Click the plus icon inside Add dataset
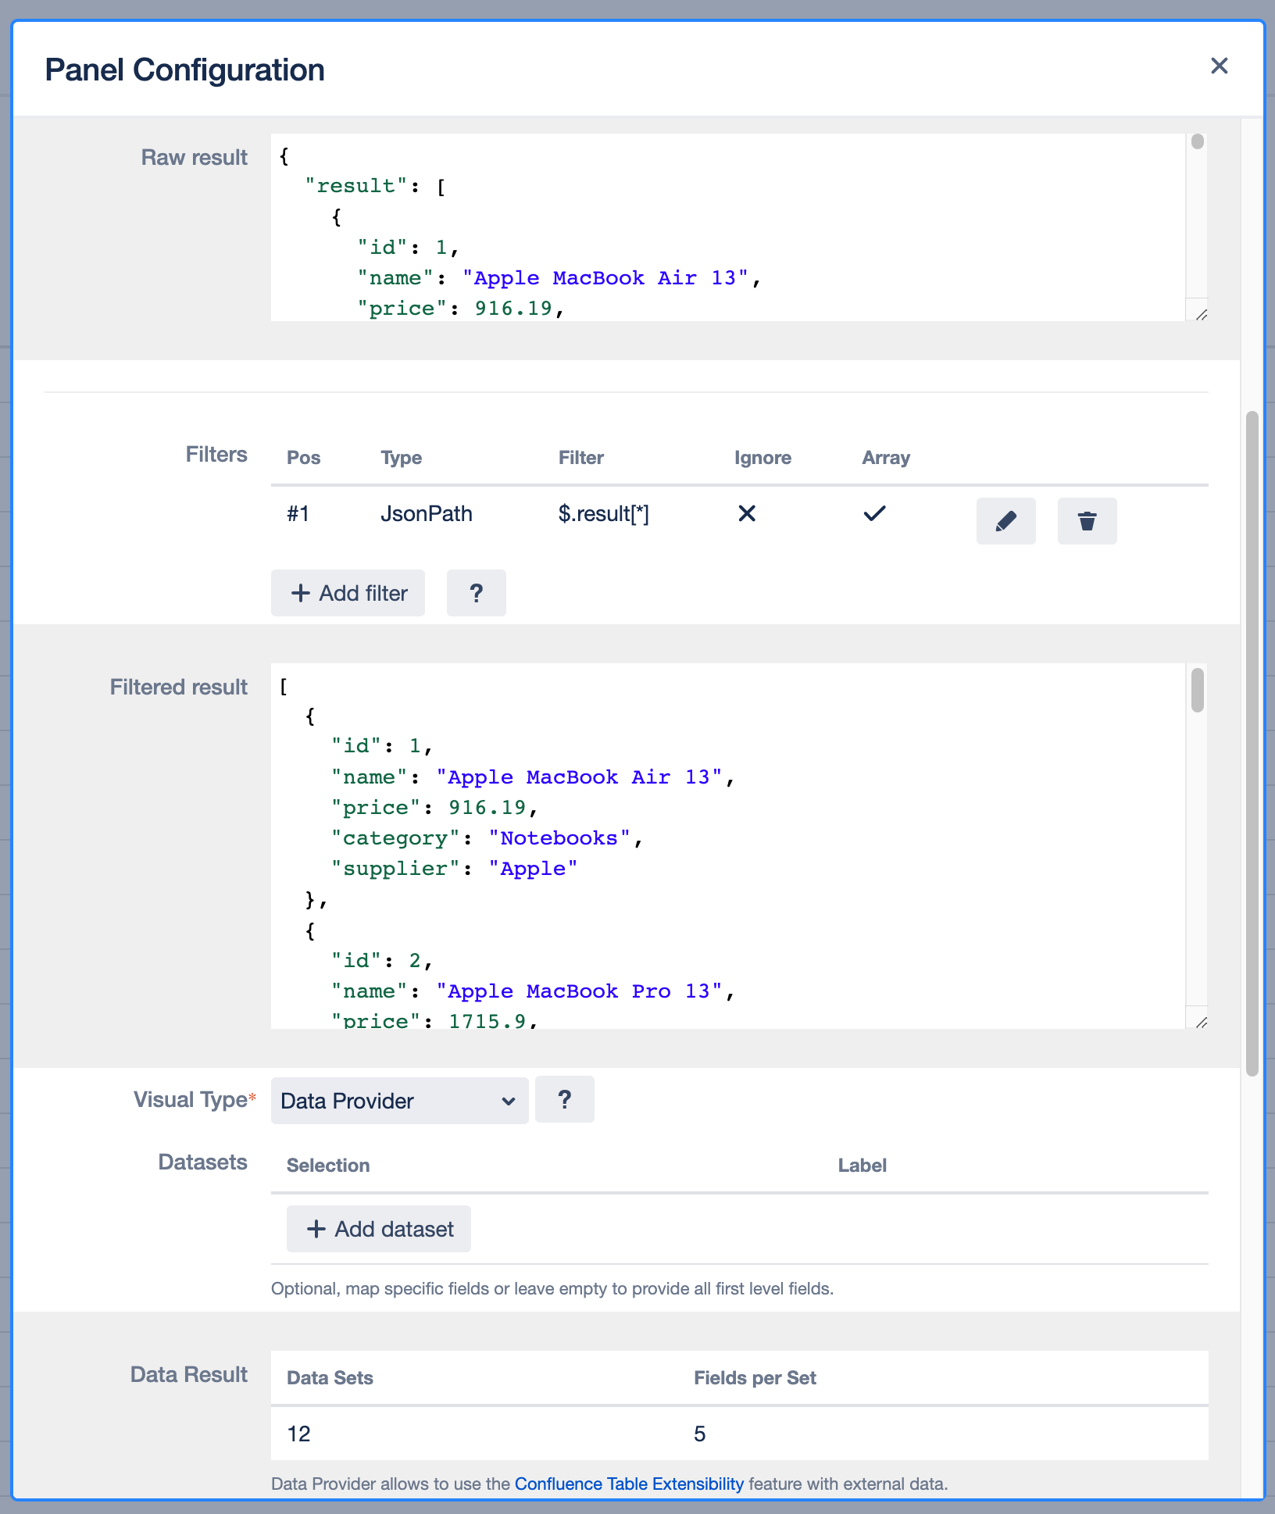This screenshot has height=1514, width=1275. click(x=316, y=1229)
